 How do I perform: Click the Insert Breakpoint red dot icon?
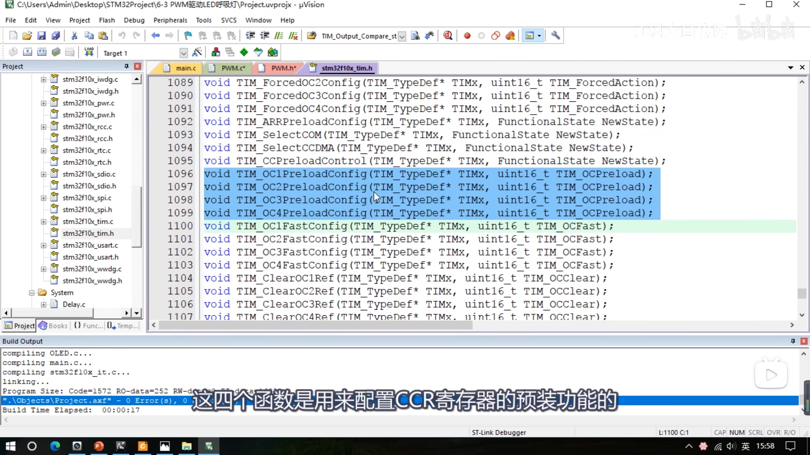click(467, 36)
